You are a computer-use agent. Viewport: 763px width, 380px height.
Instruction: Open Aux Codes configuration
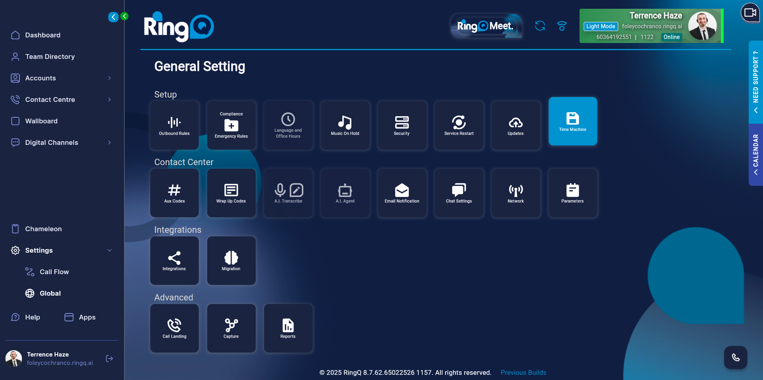174,193
